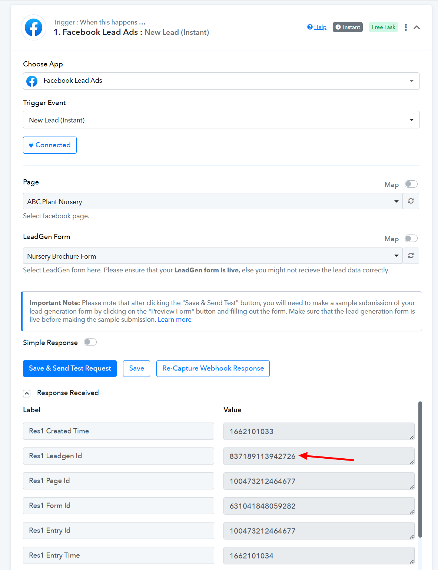Click the clock icon on Instant badge
This screenshot has height=570, width=438.
point(338,27)
